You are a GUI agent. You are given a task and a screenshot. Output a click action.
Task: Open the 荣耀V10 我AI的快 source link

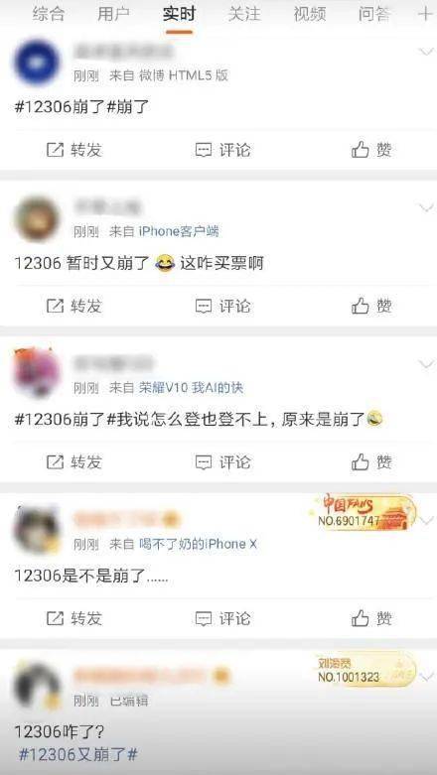[x=191, y=388]
